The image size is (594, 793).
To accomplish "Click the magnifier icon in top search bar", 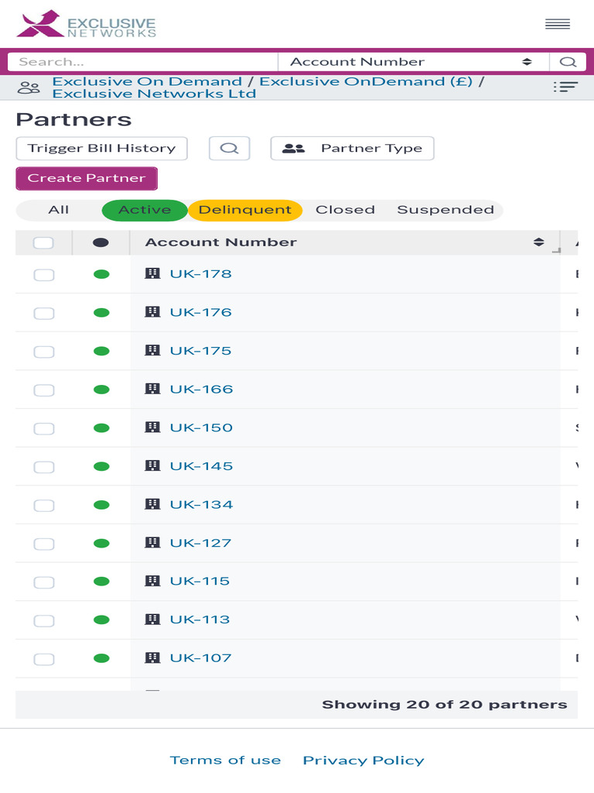I will point(568,62).
